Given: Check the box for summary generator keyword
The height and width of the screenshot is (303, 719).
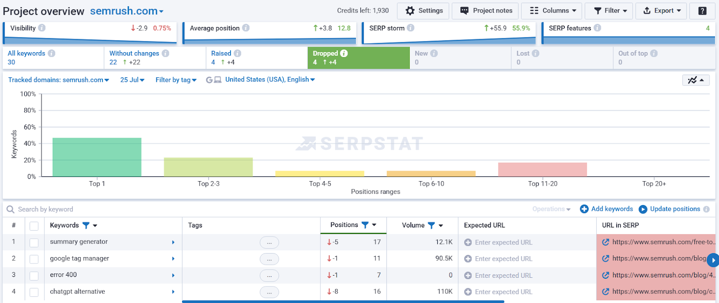Looking at the screenshot, I should pyautogui.click(x=34, y=243).
